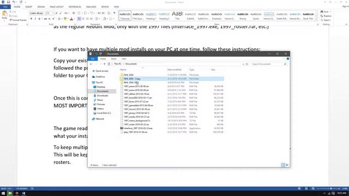Toggle show paragraph marks (pilcrow)
This screenshot has width=349, height=196.
tap(115, 13)
